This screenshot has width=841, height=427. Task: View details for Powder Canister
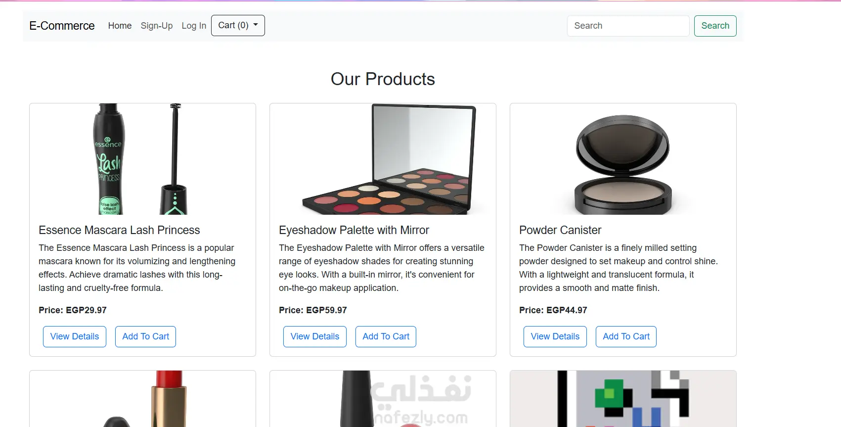tap(555, 336)
